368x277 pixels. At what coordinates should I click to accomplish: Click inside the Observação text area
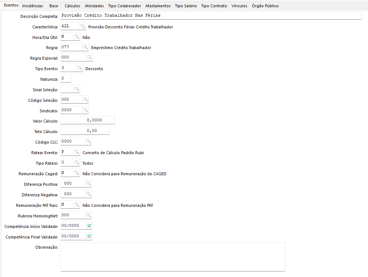click(x=173, y=257)
